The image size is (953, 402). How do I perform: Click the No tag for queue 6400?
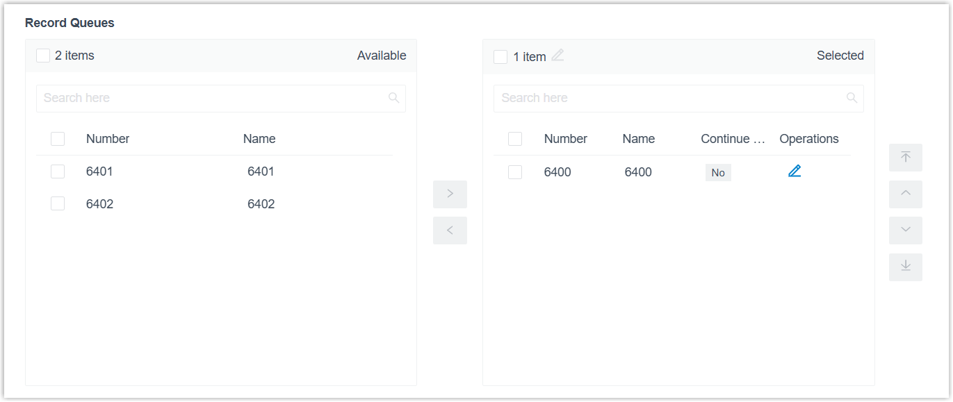pos(718,173)
